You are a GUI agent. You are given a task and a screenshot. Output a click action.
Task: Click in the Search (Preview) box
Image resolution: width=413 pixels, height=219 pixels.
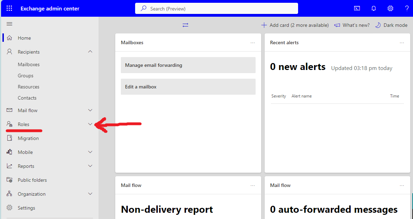(217, 8)
